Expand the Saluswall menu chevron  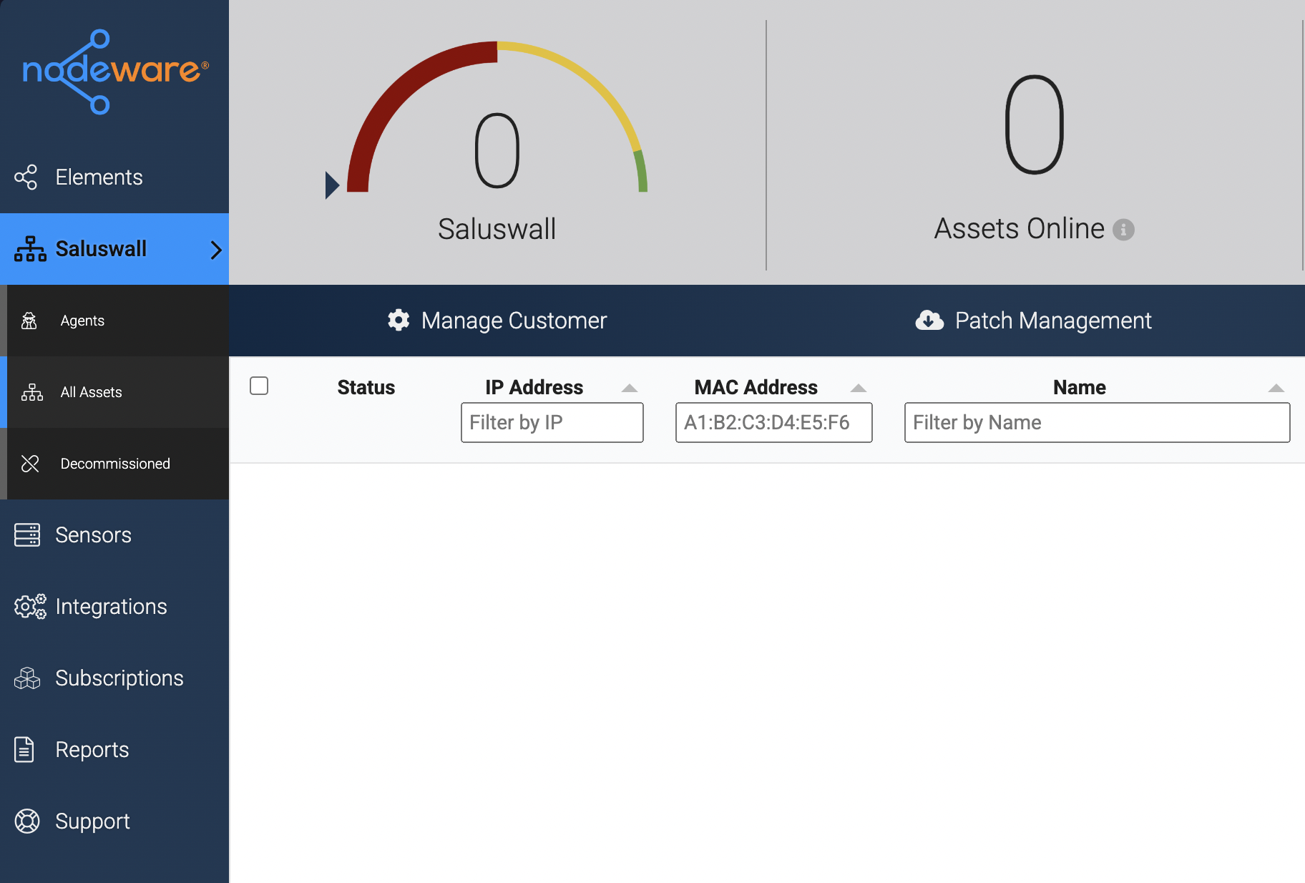pyautogui.click(x=216, y=250)
